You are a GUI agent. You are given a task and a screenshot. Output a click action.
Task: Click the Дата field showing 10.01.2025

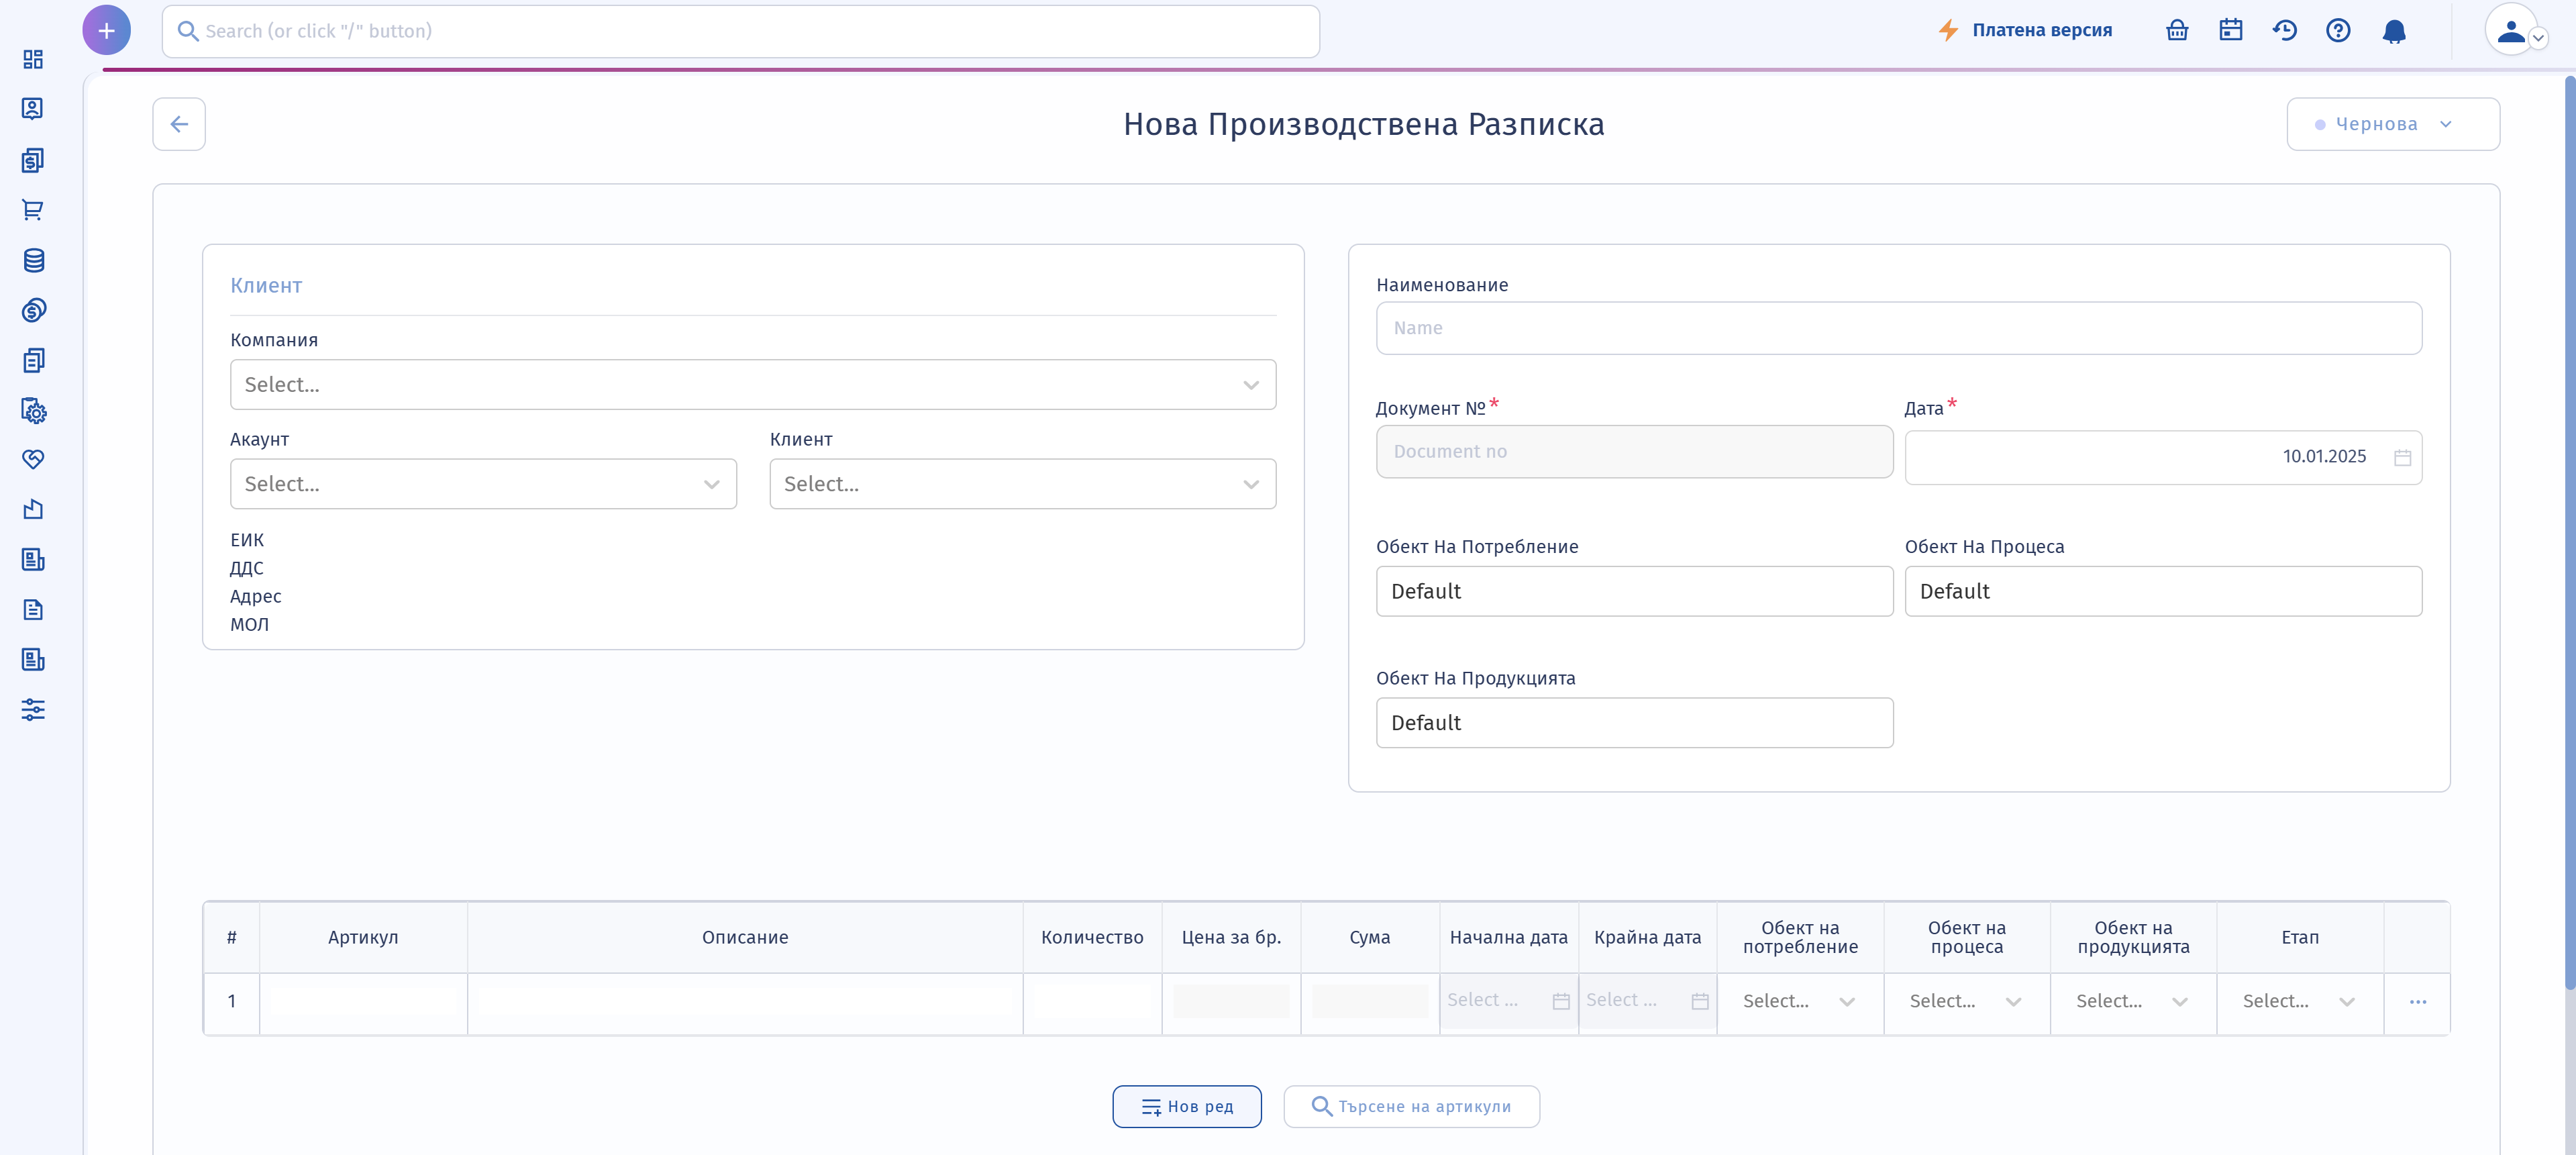pyautogui.click(x=2163, y=457)
